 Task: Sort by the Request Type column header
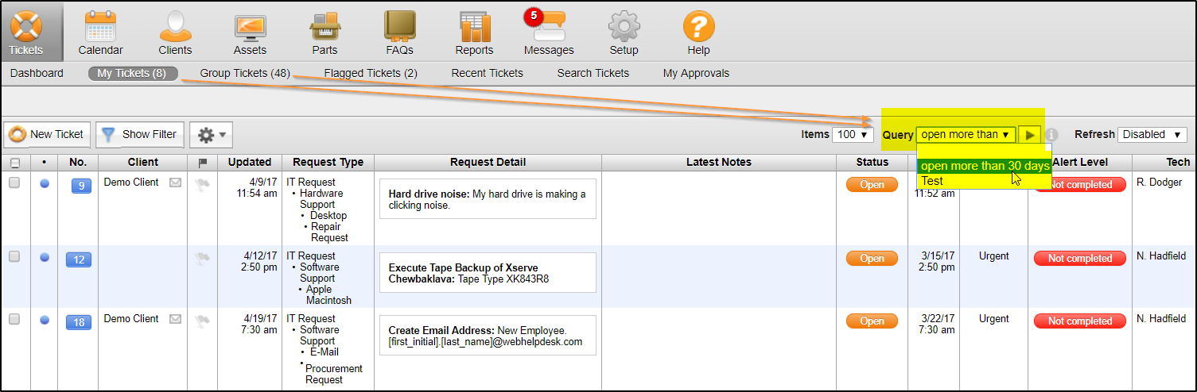pyautogui.click(x=328, y=162)
